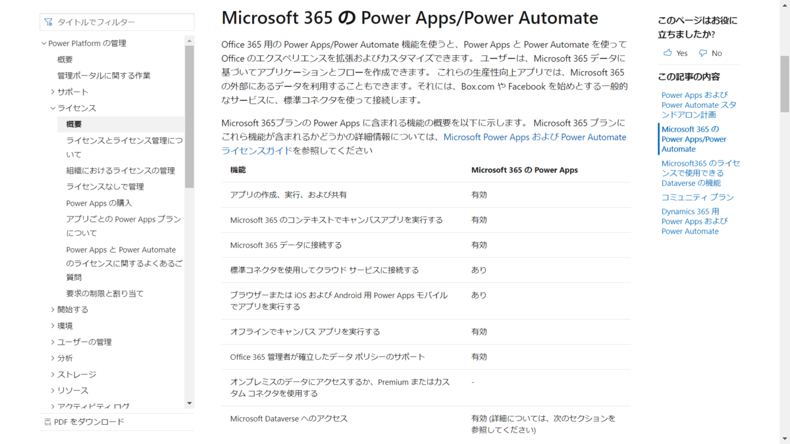This screenshot has width=790, height=444.
Task: Open アプリごとの Power Apps プランについて
Action: point(124,226)
